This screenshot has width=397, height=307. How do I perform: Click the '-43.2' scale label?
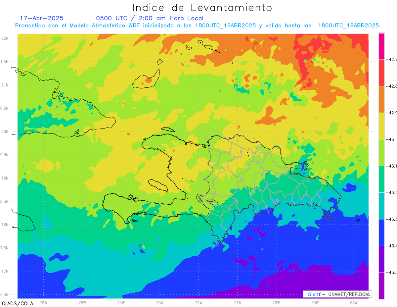click(391, 192)
